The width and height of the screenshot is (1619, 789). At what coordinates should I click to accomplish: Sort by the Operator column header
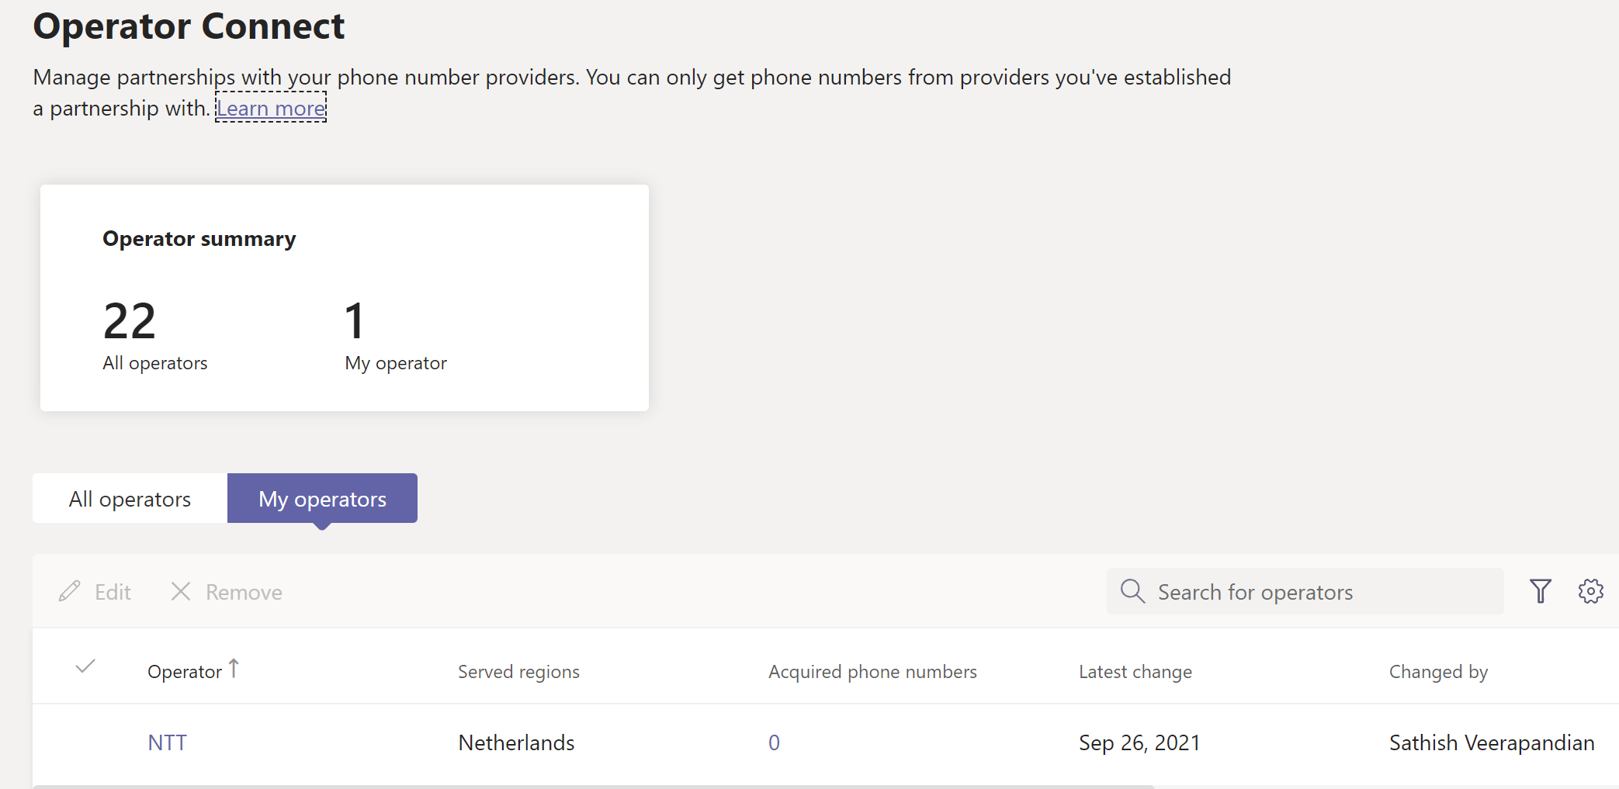[x=185, y=672]
